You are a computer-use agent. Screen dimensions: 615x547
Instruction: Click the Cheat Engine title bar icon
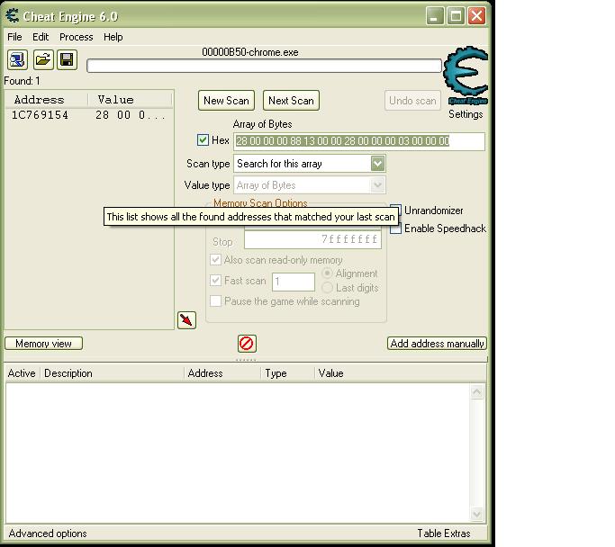point(13,15)
